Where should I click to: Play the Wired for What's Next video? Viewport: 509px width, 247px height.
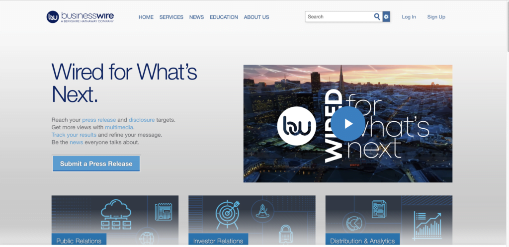click(347, 124)
